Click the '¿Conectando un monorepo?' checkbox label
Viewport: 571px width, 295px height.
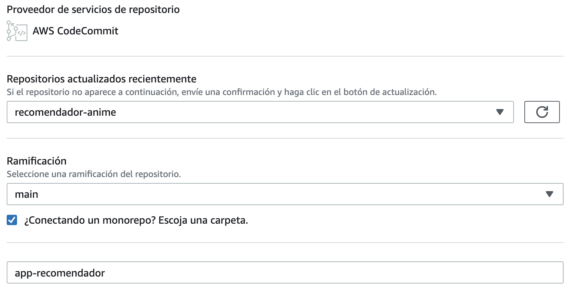click(x=136, y=221)
